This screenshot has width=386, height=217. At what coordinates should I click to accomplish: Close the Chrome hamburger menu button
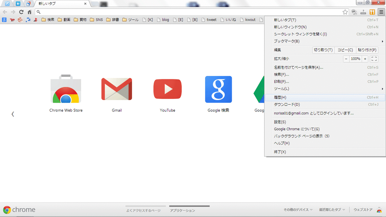tap(381, 12)
